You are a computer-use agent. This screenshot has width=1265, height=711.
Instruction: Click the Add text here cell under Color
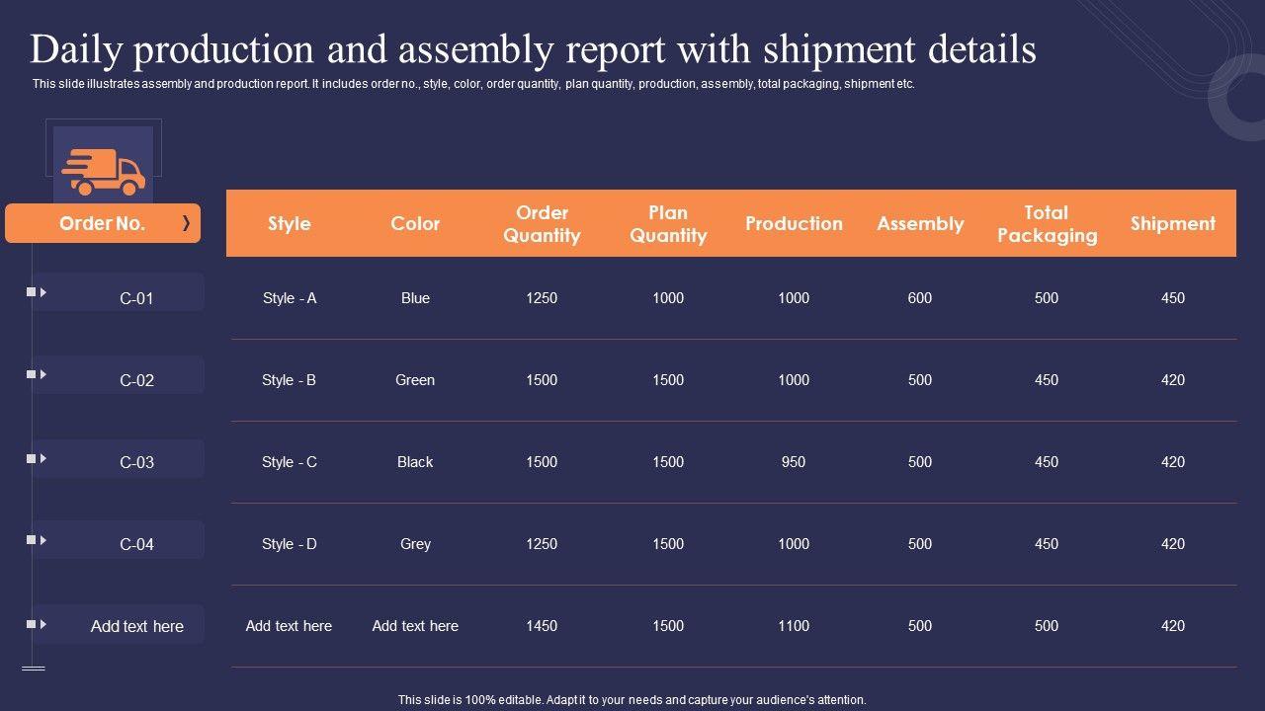[415, 626]
